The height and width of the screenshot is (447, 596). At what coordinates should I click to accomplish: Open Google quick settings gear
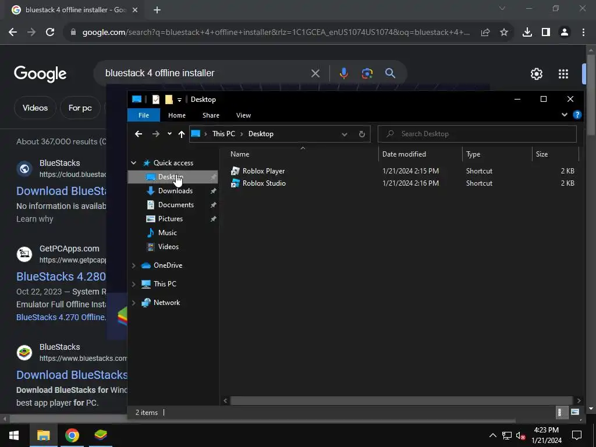click(536, 74)
